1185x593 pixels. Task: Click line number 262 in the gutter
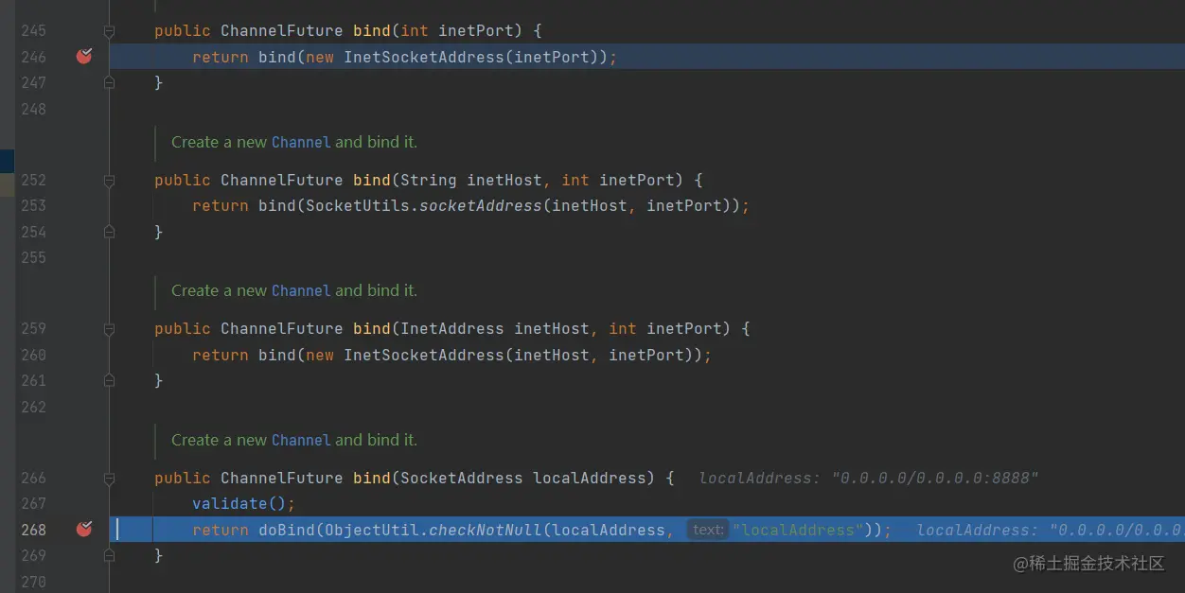33,407
